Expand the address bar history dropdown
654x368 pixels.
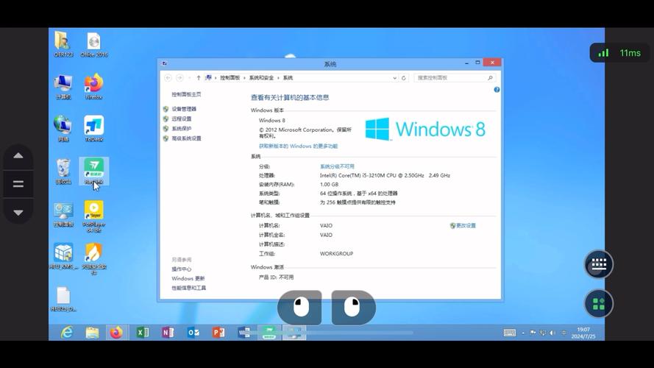[395, 77]
